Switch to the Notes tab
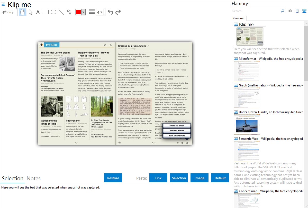The height and width of the screenshot is (208, 308). tap(34, 179)
